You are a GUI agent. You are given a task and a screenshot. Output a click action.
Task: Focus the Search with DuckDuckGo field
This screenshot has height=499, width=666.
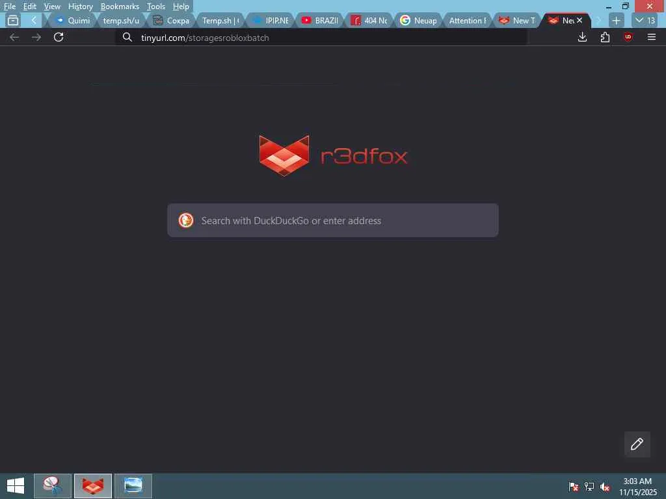pyautogui.click(x=332, y=220)
